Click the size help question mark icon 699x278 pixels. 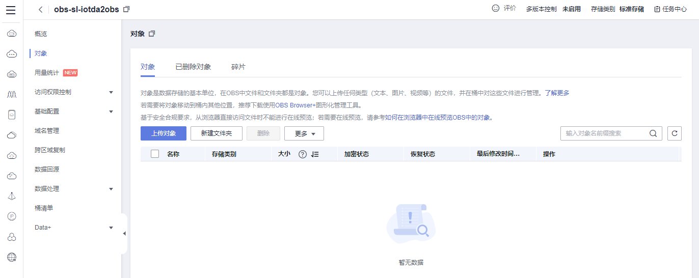point(302,154)
